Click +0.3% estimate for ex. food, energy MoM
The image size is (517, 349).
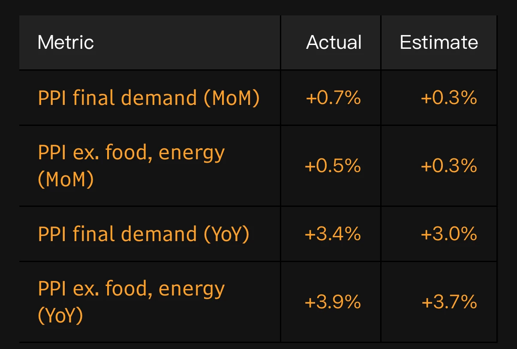(x=449, y=166)
